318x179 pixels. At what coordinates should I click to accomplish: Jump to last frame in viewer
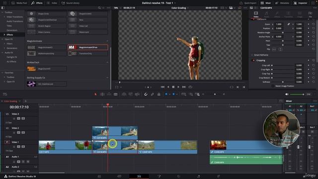tap(184, 87)
